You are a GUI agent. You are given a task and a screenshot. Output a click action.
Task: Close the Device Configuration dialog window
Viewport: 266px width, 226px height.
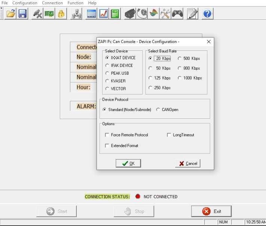[x=209, y=42]
